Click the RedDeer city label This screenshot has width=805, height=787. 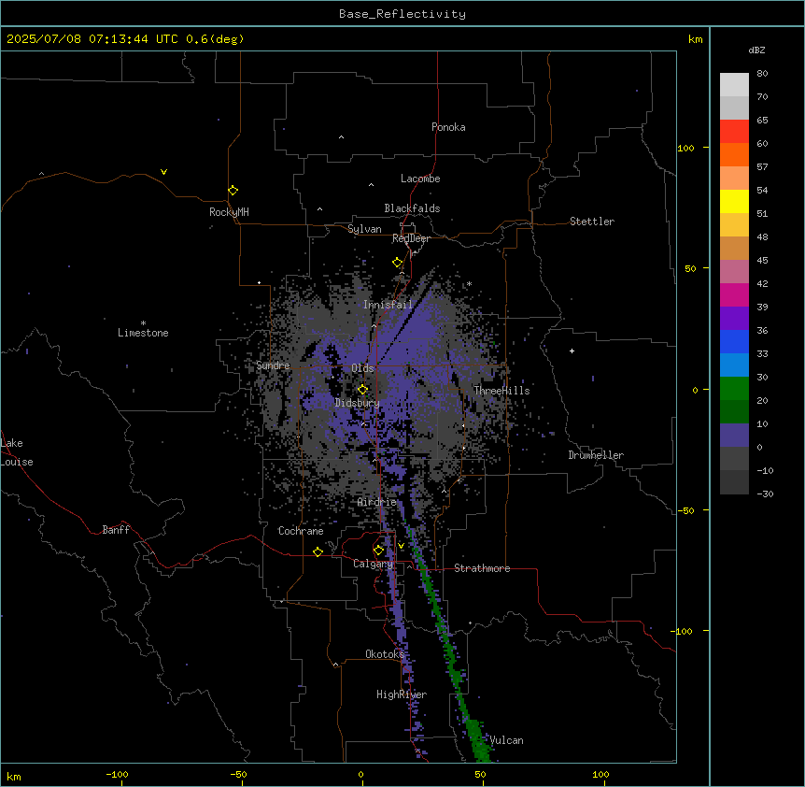click(x=411, y=238)
